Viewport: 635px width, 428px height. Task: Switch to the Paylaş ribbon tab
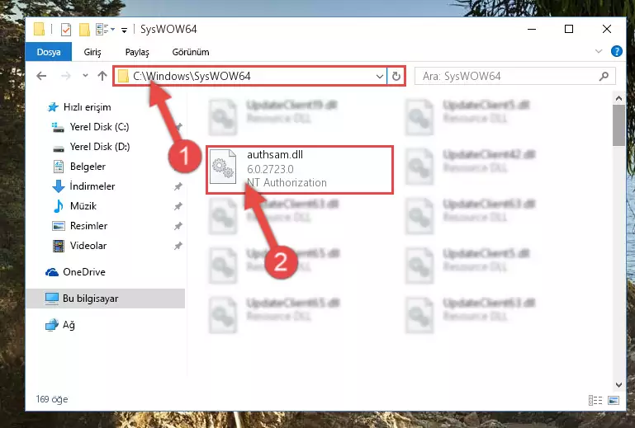pyautogui.click(x=137, y=52)
